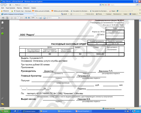Click the Избранное favorites button
Screen dimensions: 141x113
(5, 11)
